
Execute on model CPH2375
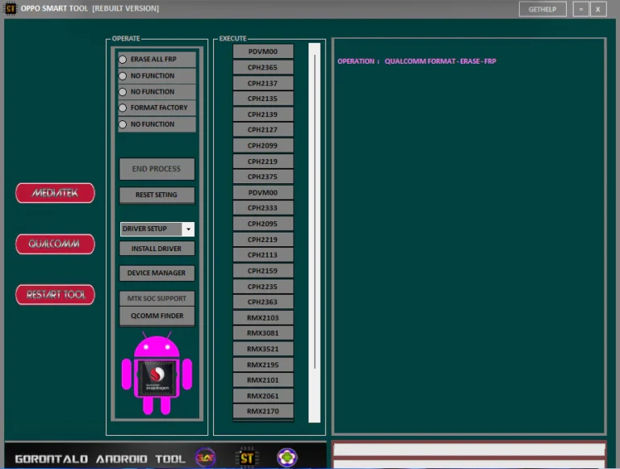pyautogui.click(x=263, y=177)
